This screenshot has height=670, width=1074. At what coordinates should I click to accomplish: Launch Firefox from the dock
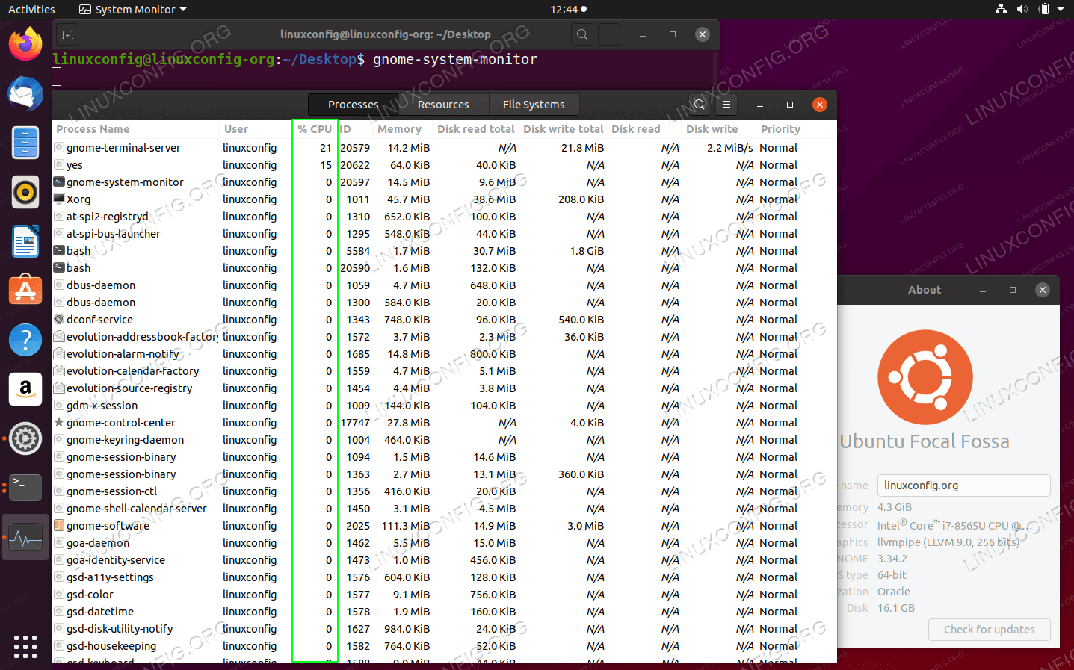(x=25, y=43)
